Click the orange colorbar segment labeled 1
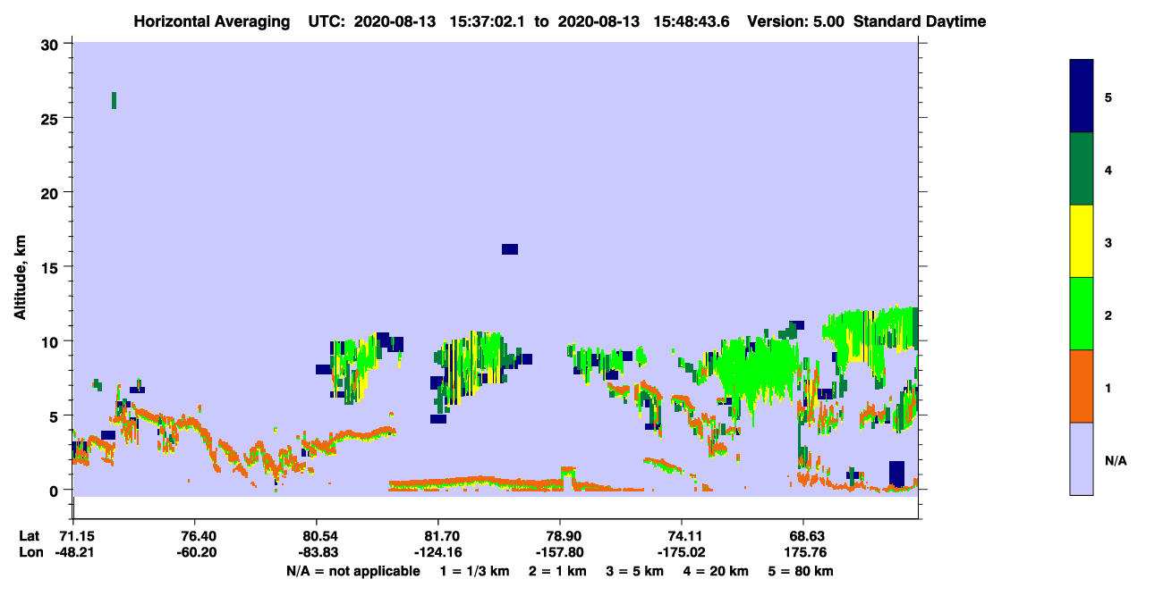Viewport: 1163px width, 596px height. (1082, 386)
